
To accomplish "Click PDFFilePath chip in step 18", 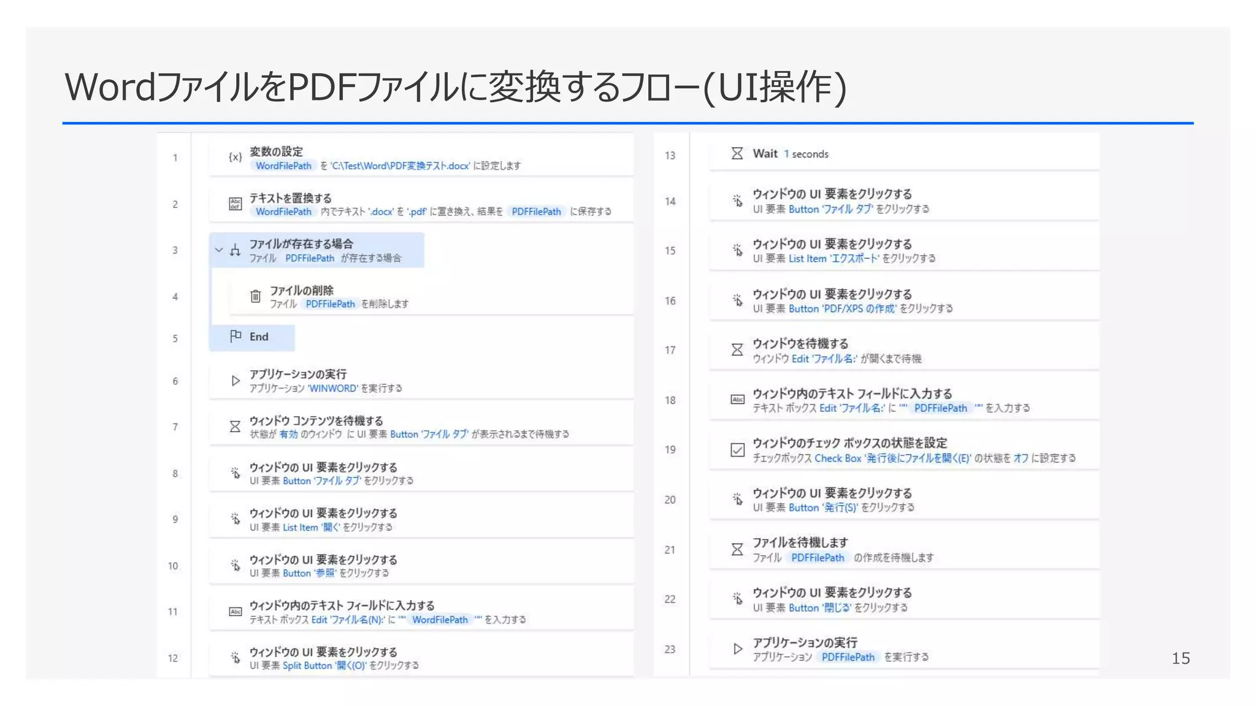I will [x=940, y=408].
